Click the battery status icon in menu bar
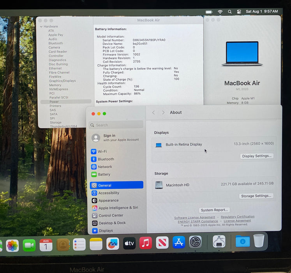This screenshot has width=291, height=273. pyautogui.click(x=209, y=12)
